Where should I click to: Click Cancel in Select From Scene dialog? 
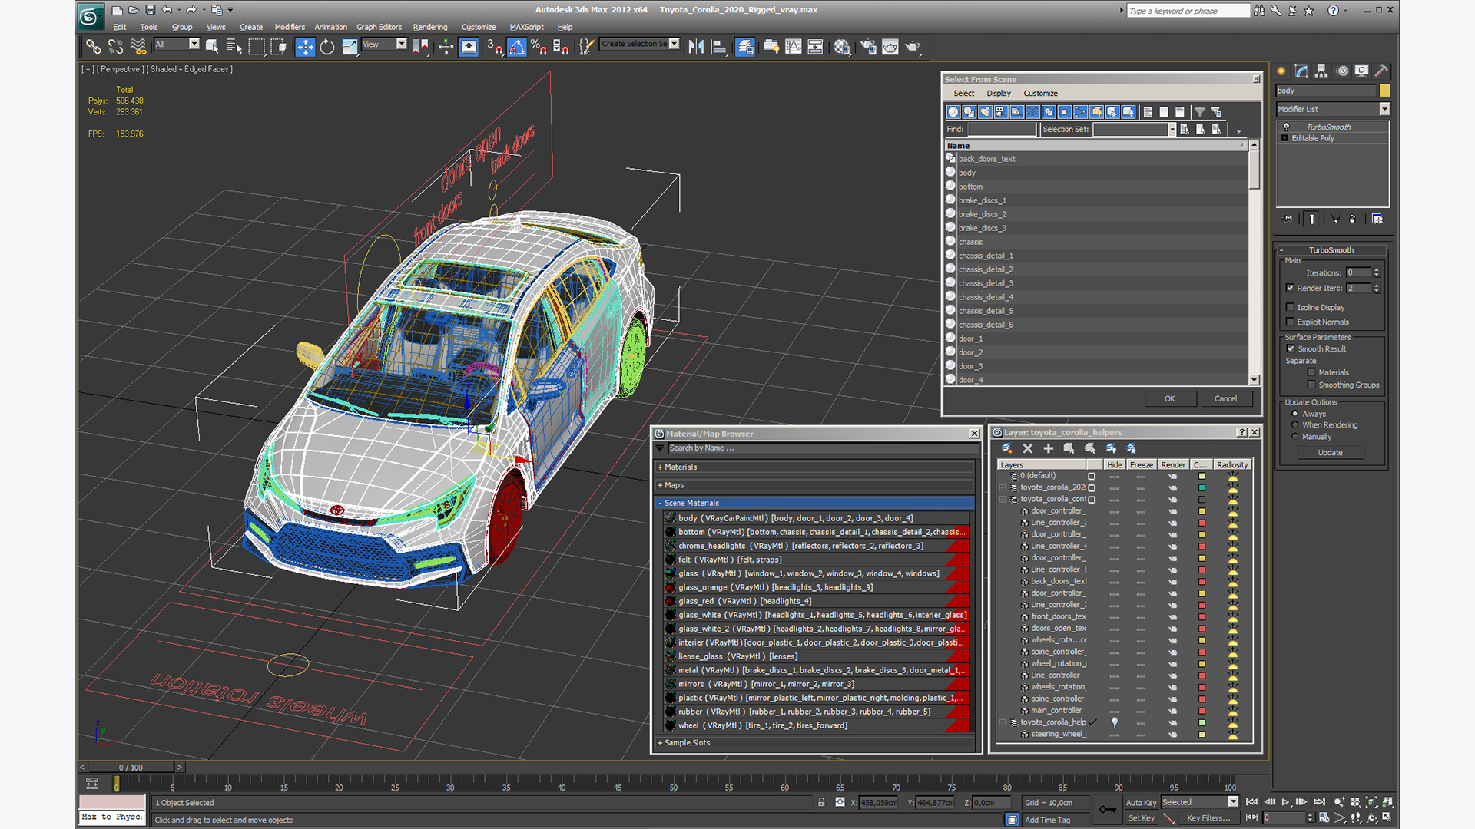1225,398
